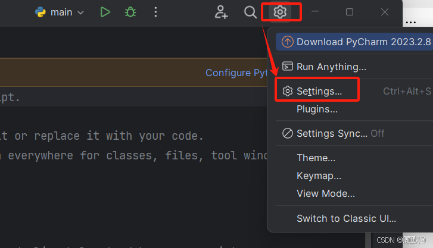
Task: Open Run Anything from the menu
Action: [331, 67]
